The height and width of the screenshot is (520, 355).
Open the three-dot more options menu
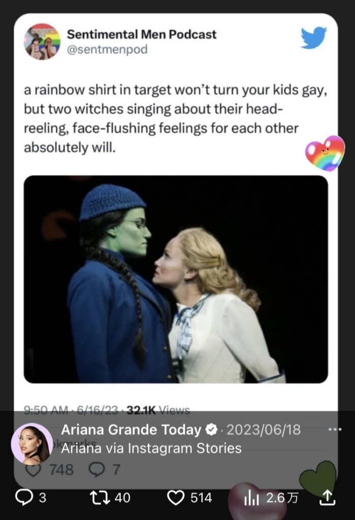point(335,430)
